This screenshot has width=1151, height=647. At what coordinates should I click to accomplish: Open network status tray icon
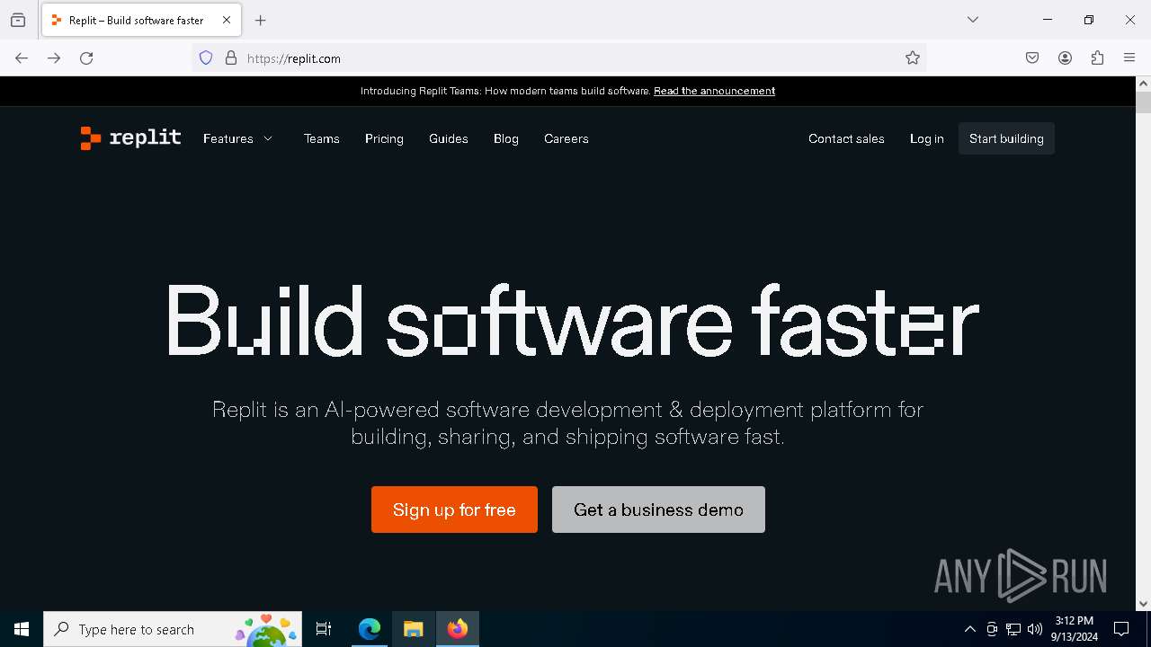click(1013, 629)
